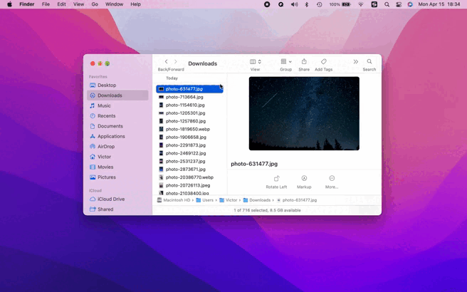Open Pictures in the sidebar

(x=117, y=177)
